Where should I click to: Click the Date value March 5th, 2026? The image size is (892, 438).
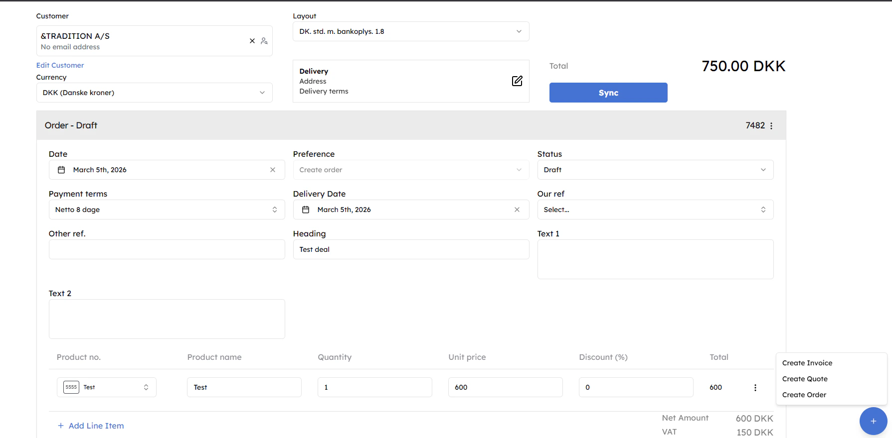(100, 170)
